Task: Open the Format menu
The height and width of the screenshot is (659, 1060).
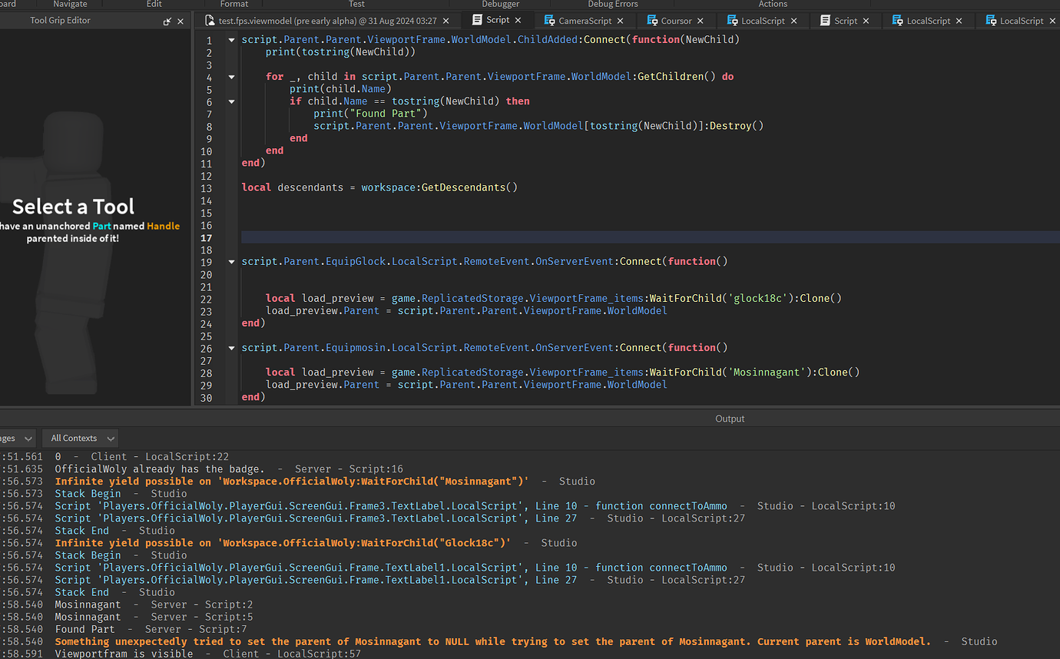Action: tap(234, 4)
